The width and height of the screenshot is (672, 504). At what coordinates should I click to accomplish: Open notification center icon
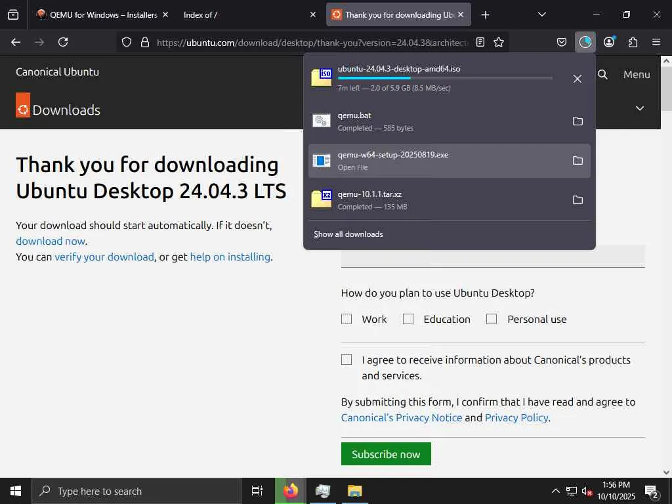pyautogui.click(x=652, y=492)
